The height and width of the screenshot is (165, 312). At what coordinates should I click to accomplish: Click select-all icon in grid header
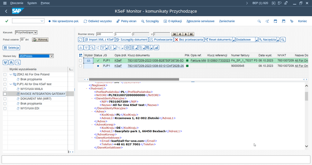tap(81, 55)
